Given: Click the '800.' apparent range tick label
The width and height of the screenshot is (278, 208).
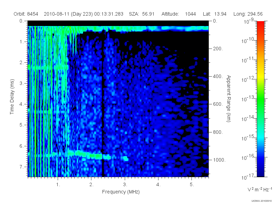Looking at the screenshot, I should (218, 132).
